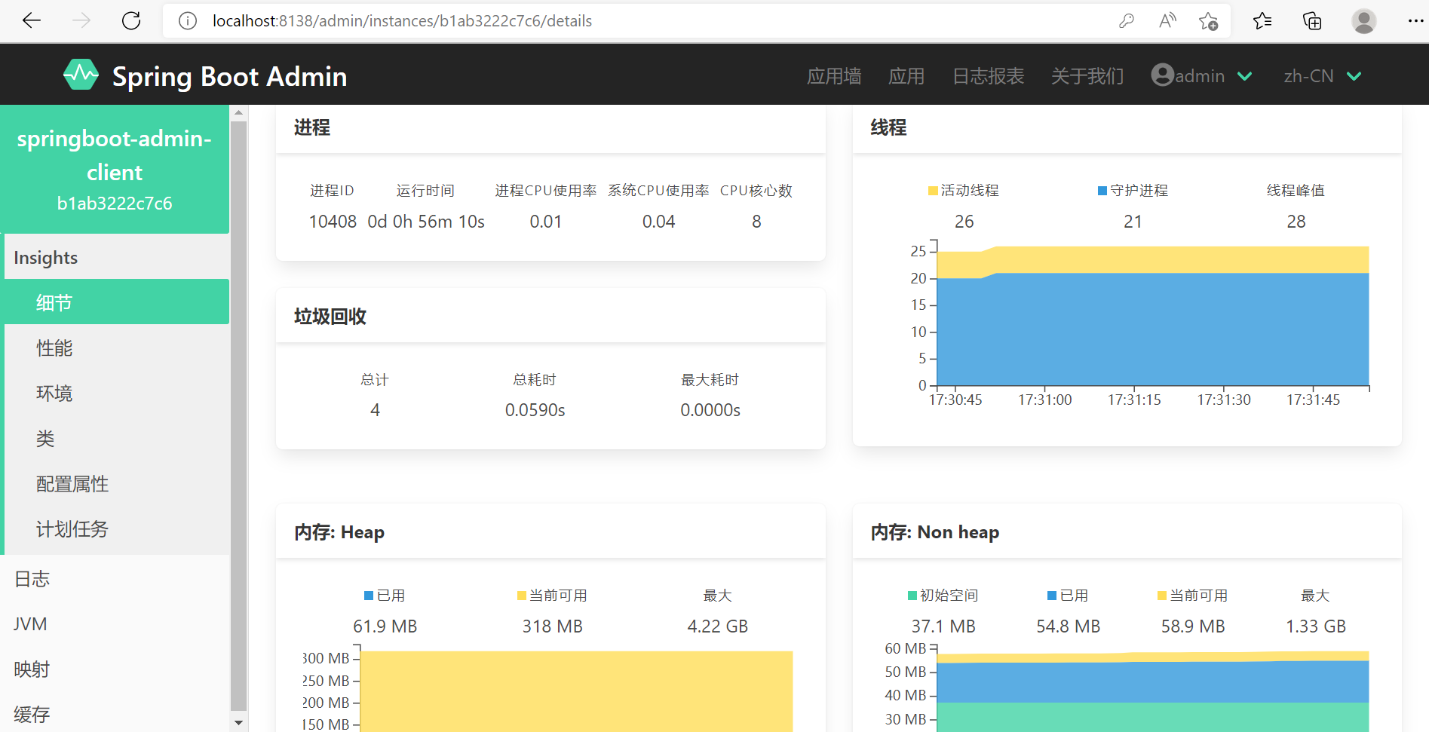Open browser profile avatar
The width and height of the screenshot is (1429, 732).
coord(1363,21)
